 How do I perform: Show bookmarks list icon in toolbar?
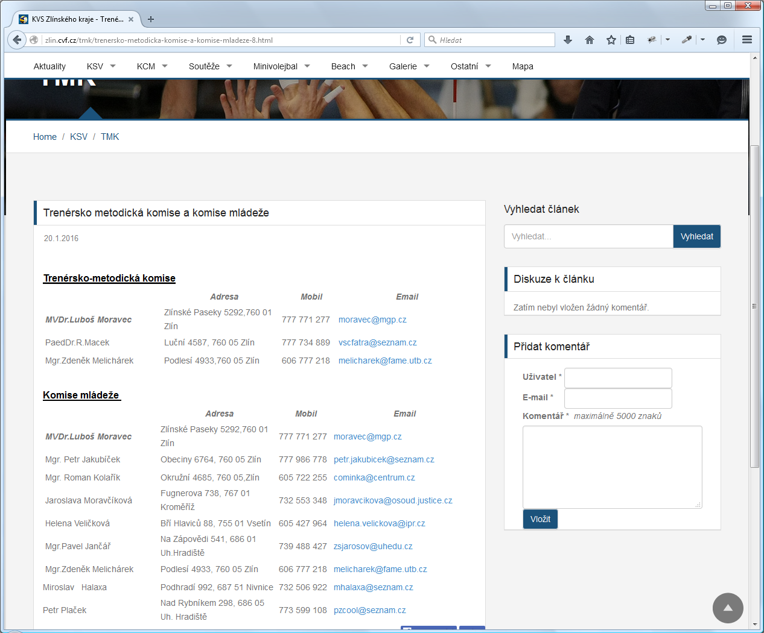pyautogui.click(x=630, y=40)
